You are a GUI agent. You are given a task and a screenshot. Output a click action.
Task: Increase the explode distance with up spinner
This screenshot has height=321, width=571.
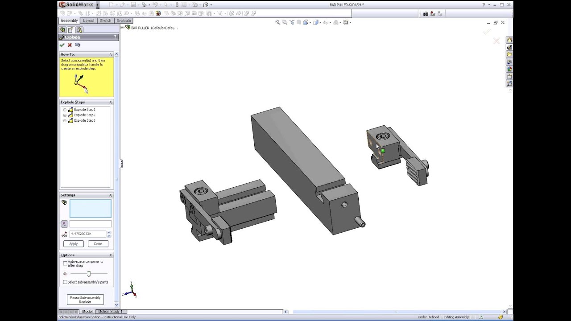tap(109, 232)
